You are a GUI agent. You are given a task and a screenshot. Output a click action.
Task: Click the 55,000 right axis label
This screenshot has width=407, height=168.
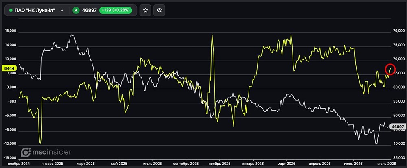[x=398, y=102]
